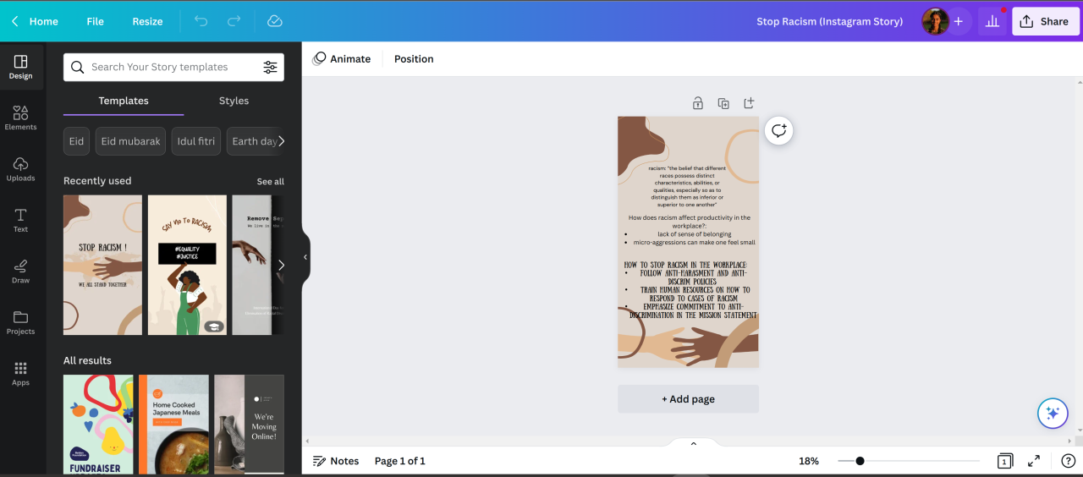Open the Magic assistant sparkle button
1083x477 pixels.
click(1053, 413)
